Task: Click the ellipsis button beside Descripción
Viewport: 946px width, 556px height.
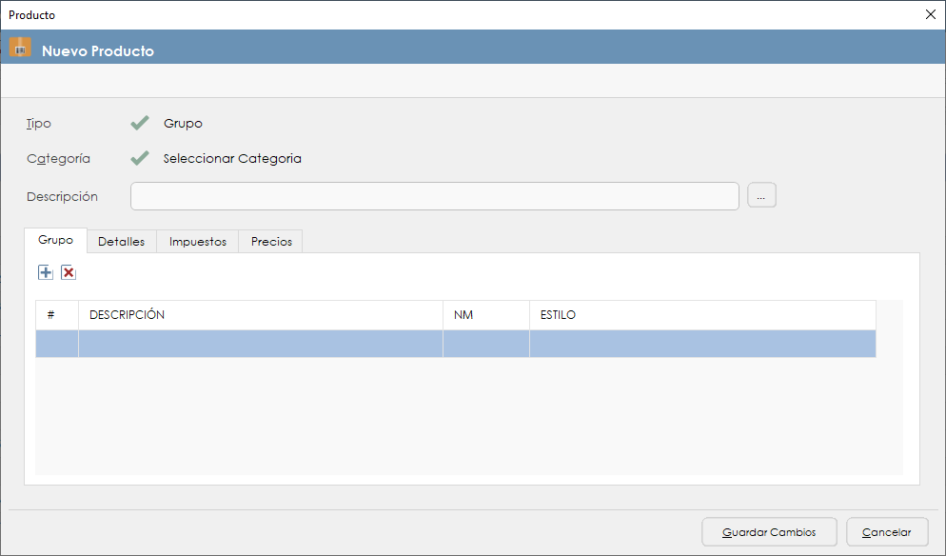Action: [x=761, y=196]
